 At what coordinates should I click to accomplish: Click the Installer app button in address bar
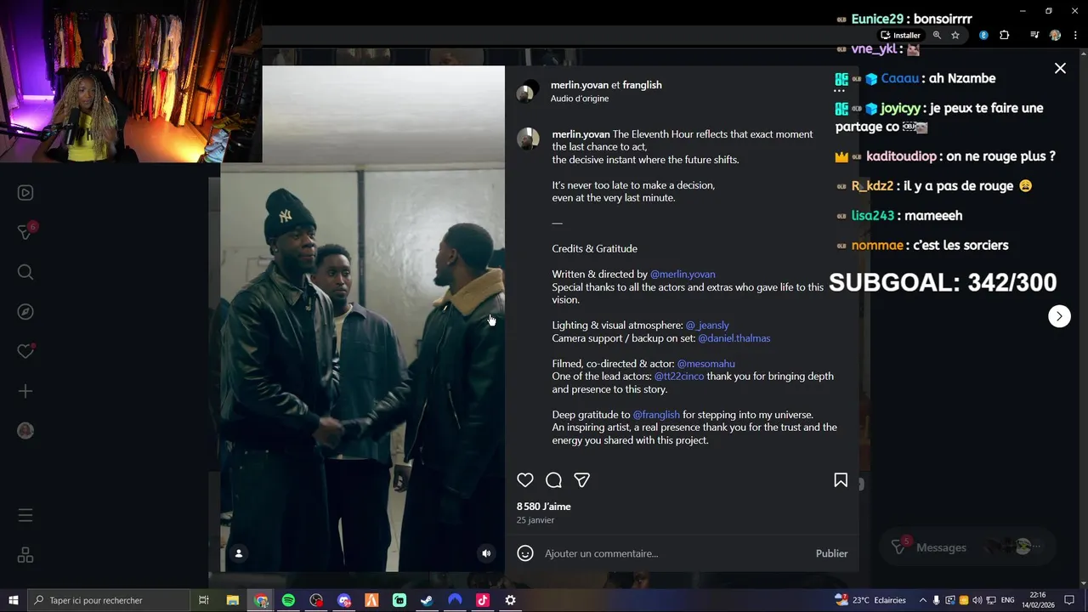point(901,35)
